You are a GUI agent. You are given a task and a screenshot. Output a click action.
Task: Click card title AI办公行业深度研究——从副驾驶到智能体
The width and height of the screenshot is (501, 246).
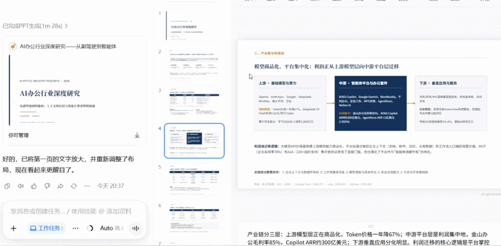point(68,47)
